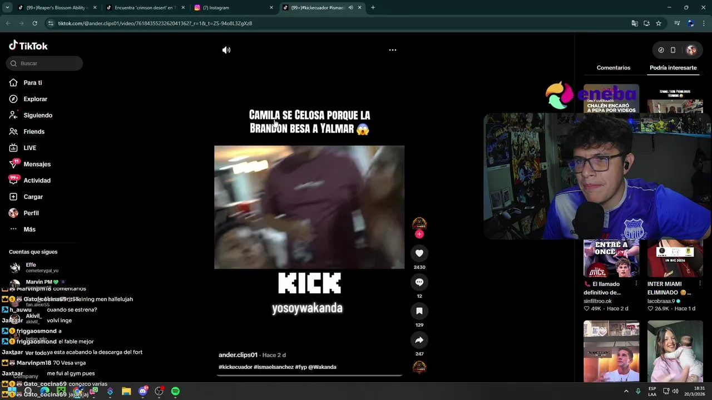This screenshot has height=400, width=712.
Task: Click the phone app icon in header
Action: click(x=673, y=50)
